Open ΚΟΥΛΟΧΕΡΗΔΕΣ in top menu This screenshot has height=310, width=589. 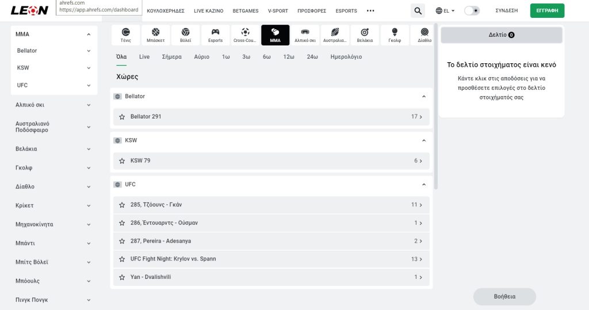(x=166, y=11)
